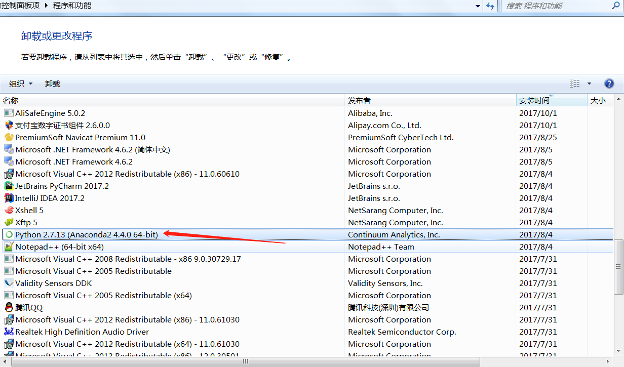Click the publisher text Alipay.com Co., Ltd.
The image size is (624, 367).
[384, 126]
